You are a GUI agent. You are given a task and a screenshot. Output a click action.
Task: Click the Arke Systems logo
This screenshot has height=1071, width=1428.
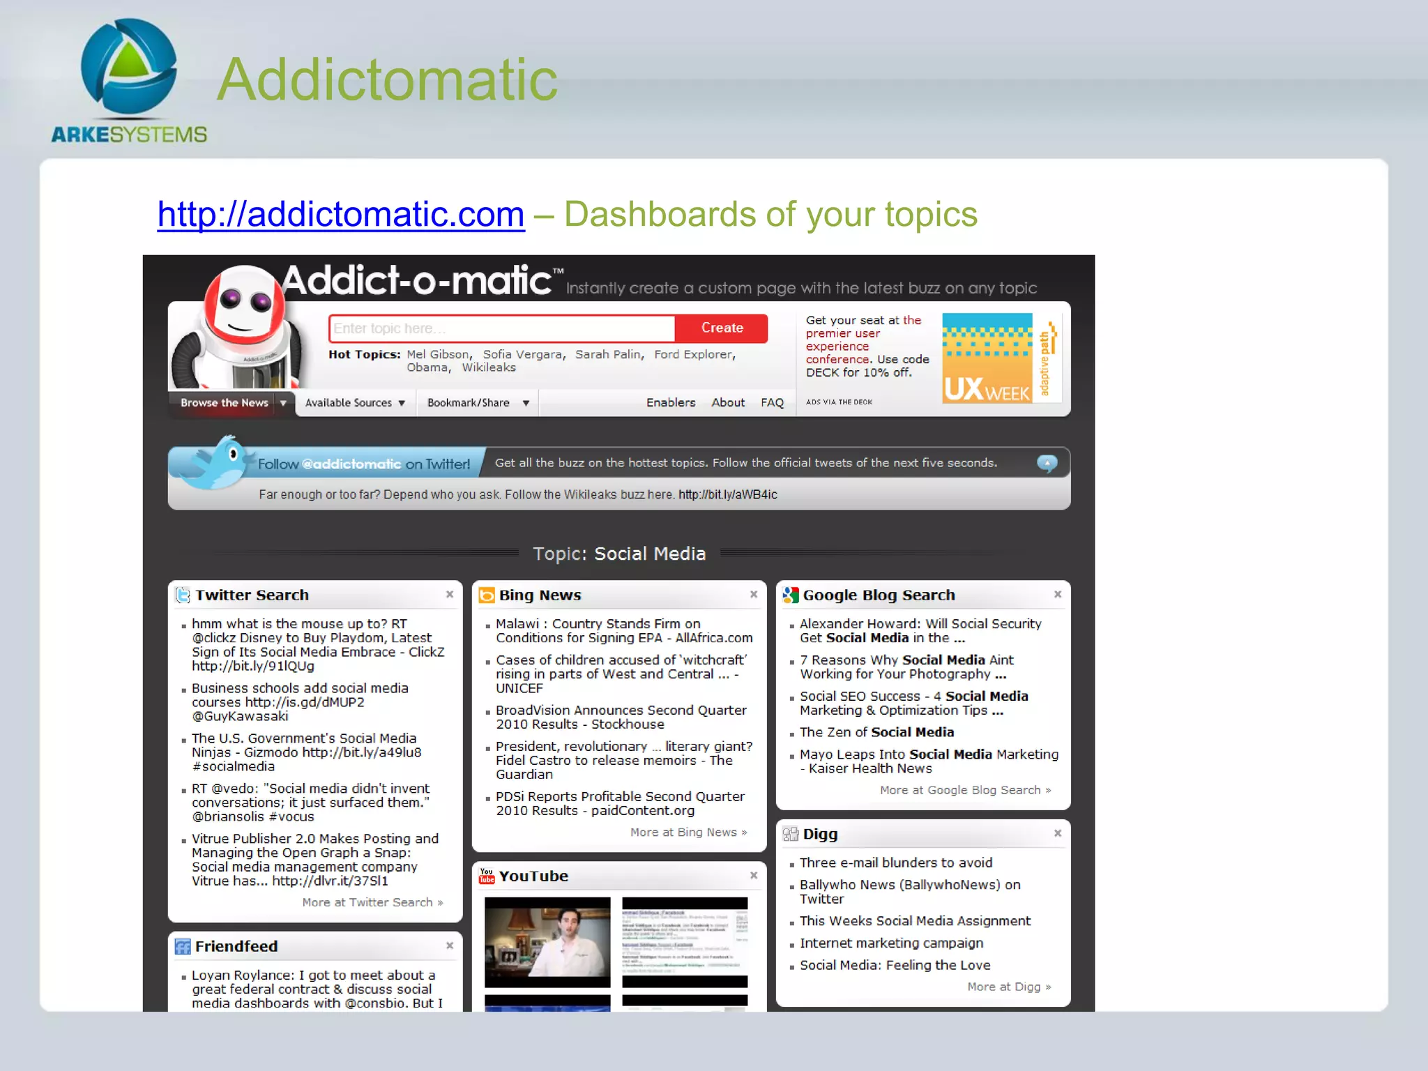click(129, 81)
